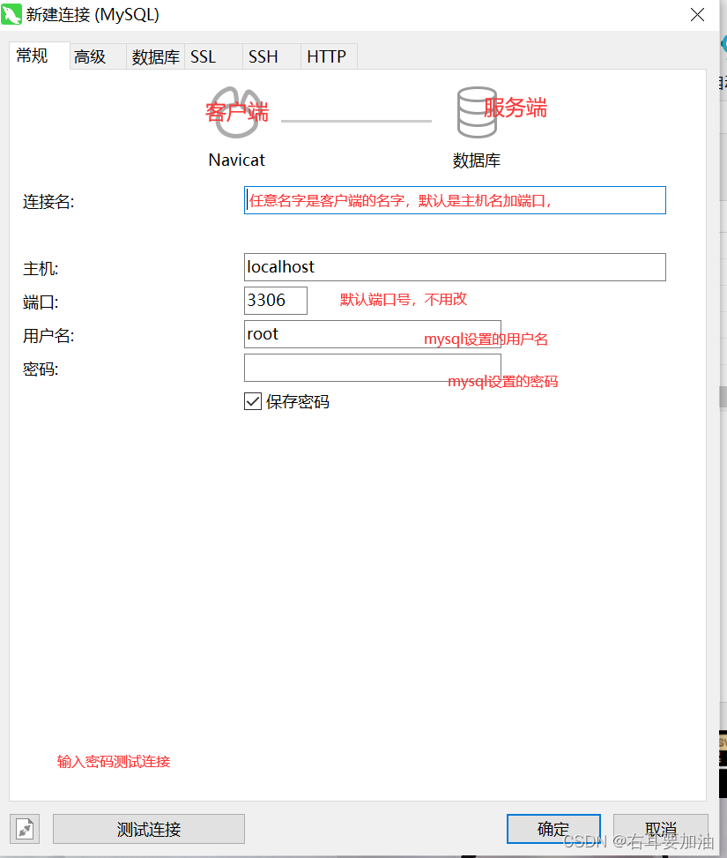Click the 主机 field containing localhost

click(455, 267)
